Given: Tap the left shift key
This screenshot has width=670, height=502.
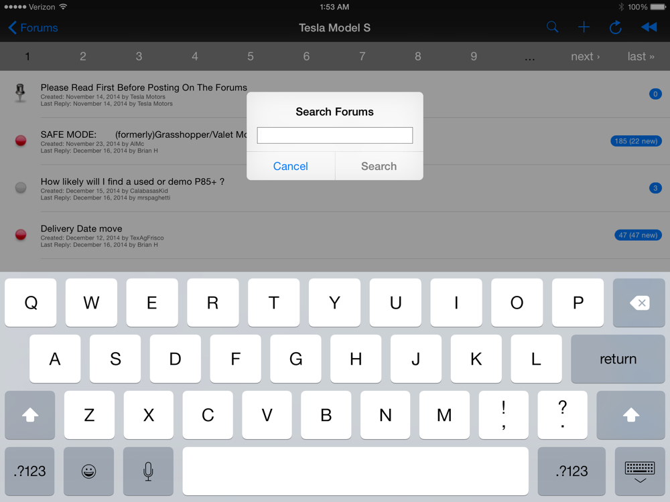Looking at the screenshot, I should tap(30, 415).
